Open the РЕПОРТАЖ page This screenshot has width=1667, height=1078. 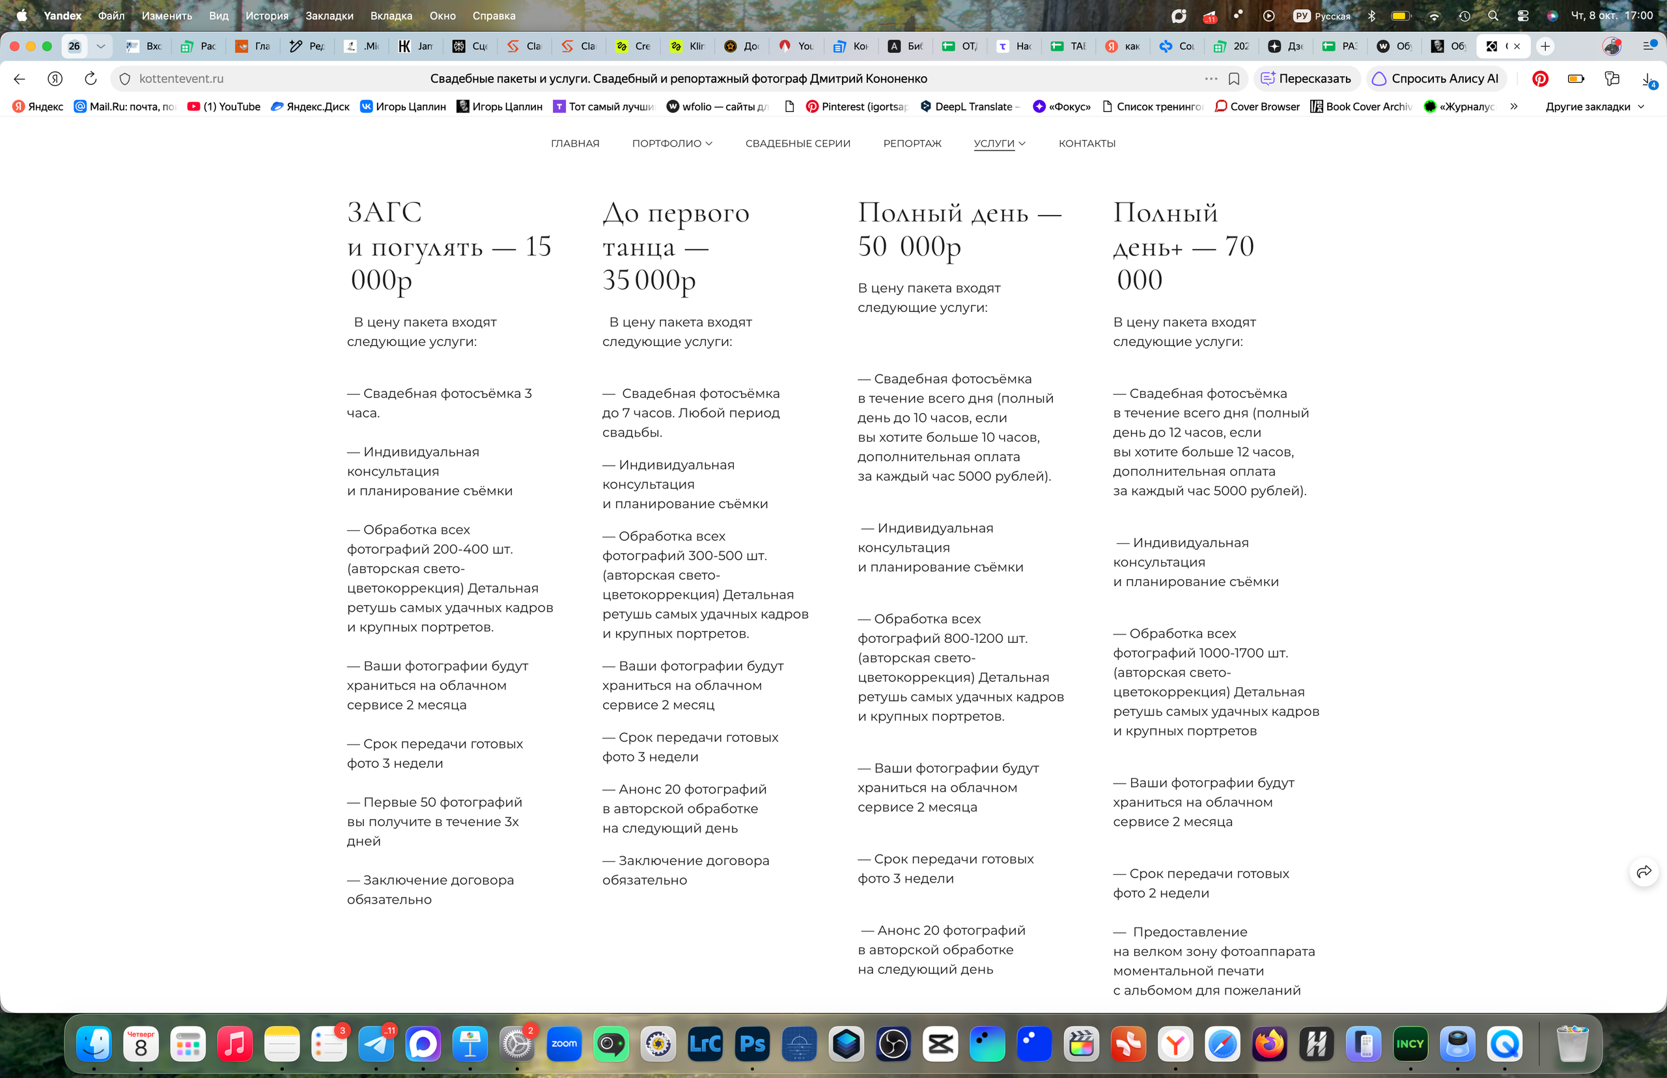coord(912,143)
